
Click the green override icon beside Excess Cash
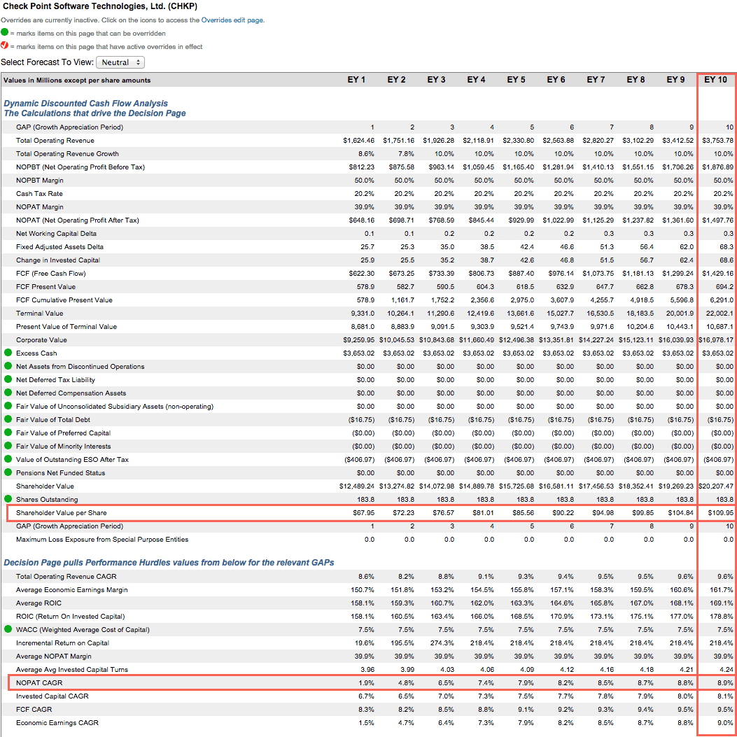coord(8,353)
